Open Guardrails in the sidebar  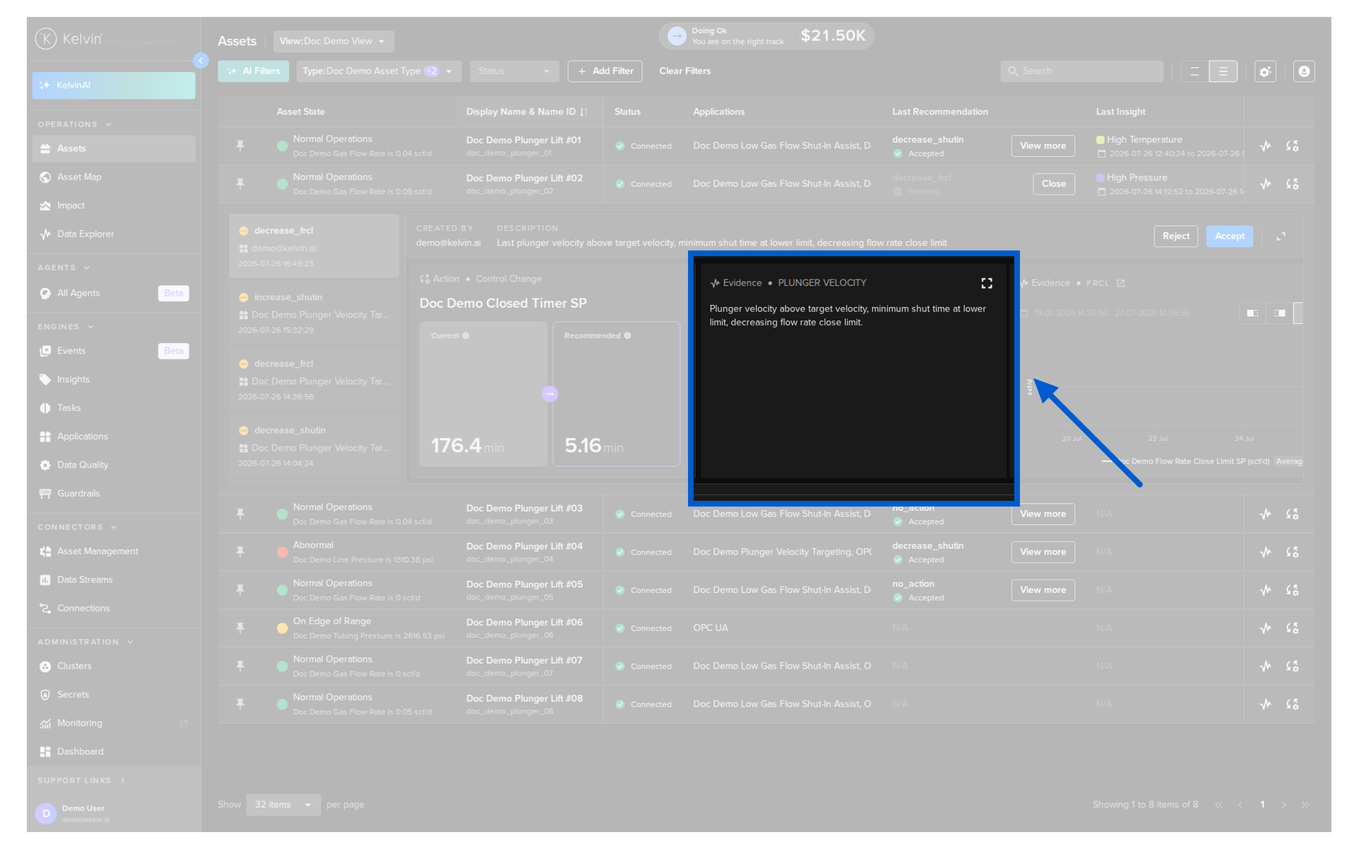tap(78, 494)
